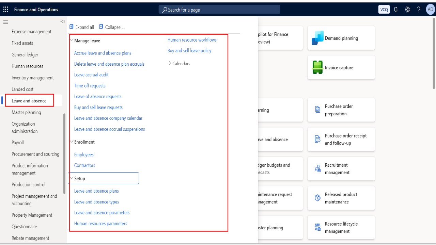Open Leave and absence accrual suspensions
436x245 pixels.
click(x=110, y=129)
